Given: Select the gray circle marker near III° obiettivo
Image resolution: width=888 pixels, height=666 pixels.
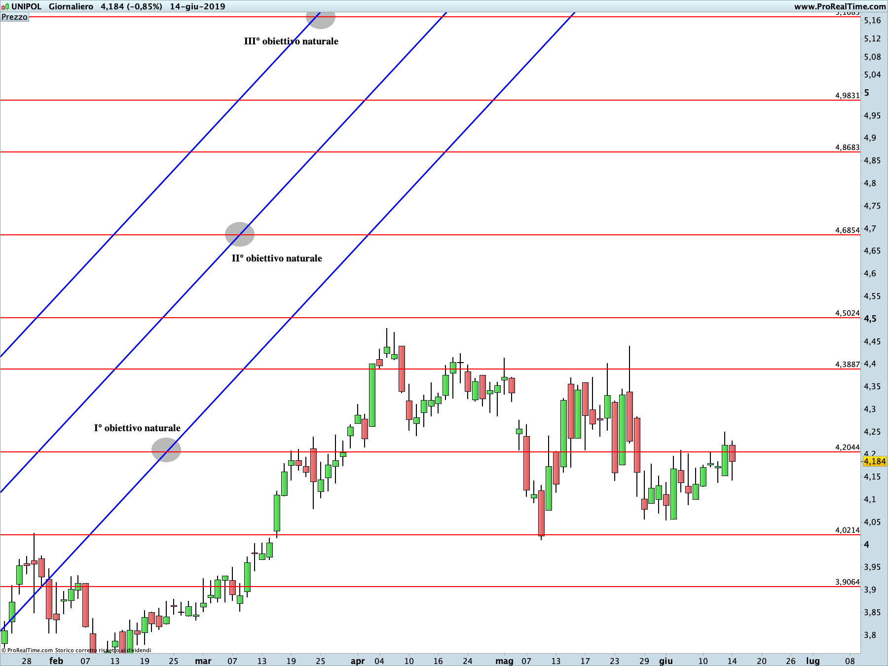Looking at the screenshot, I should point(321,17).
